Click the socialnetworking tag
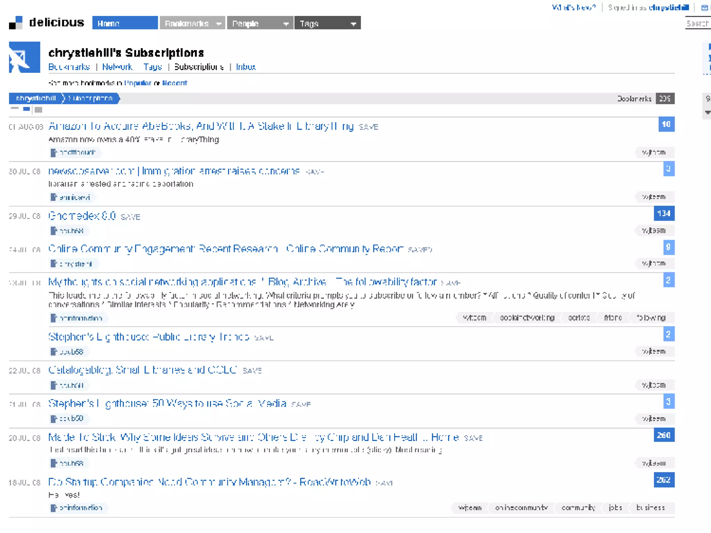 527,318
